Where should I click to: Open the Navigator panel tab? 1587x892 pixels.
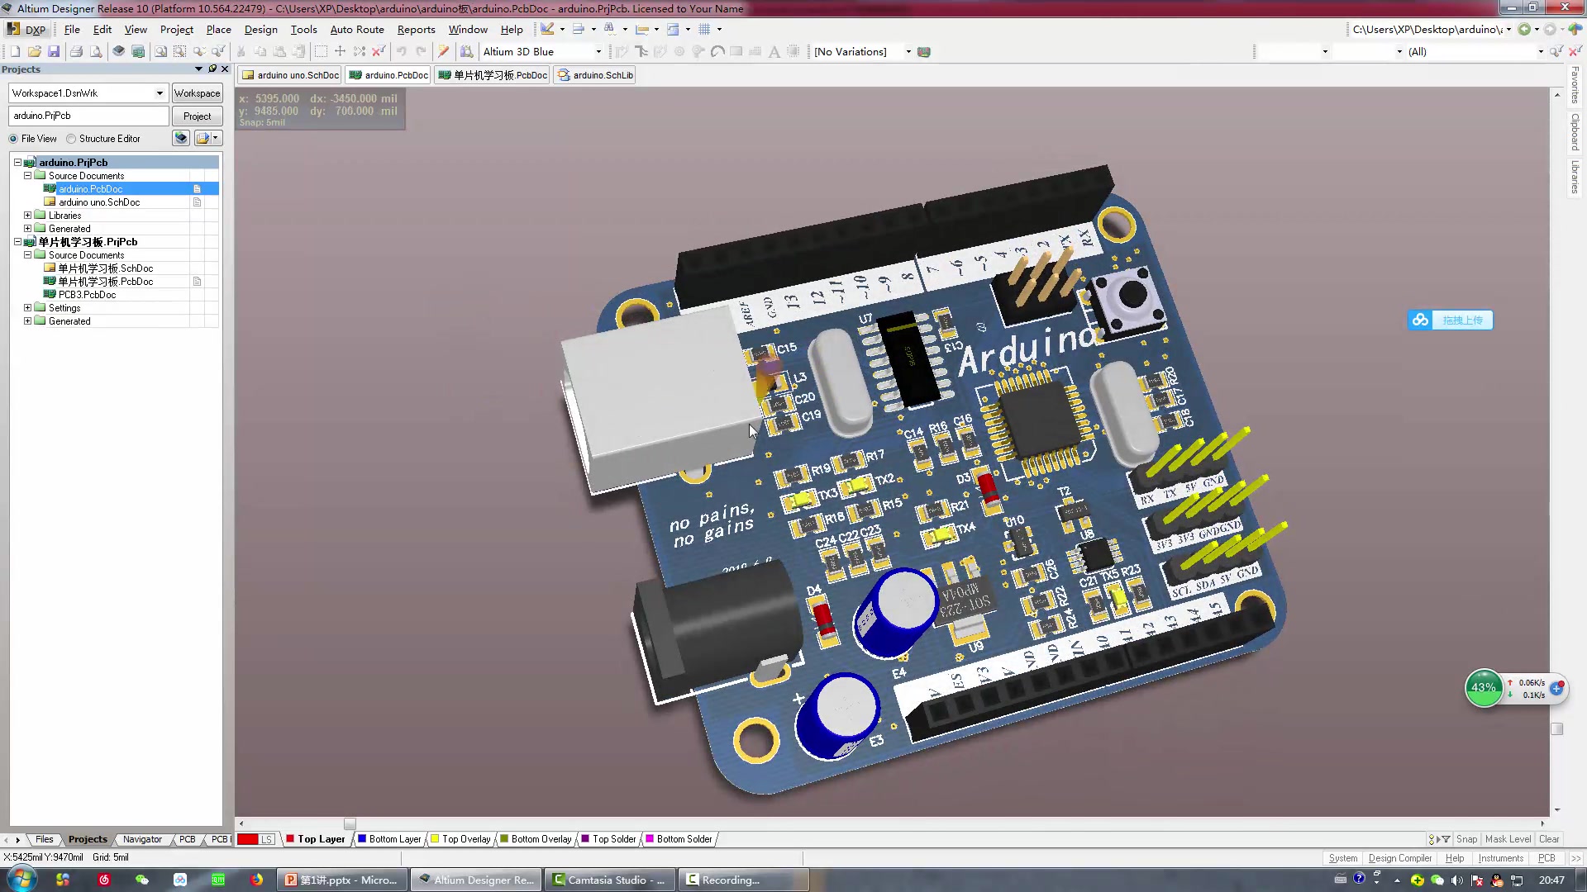point(142,839)
